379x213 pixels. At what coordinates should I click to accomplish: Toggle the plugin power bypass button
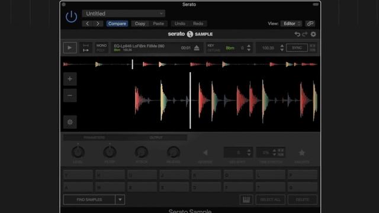click(71, 17)
